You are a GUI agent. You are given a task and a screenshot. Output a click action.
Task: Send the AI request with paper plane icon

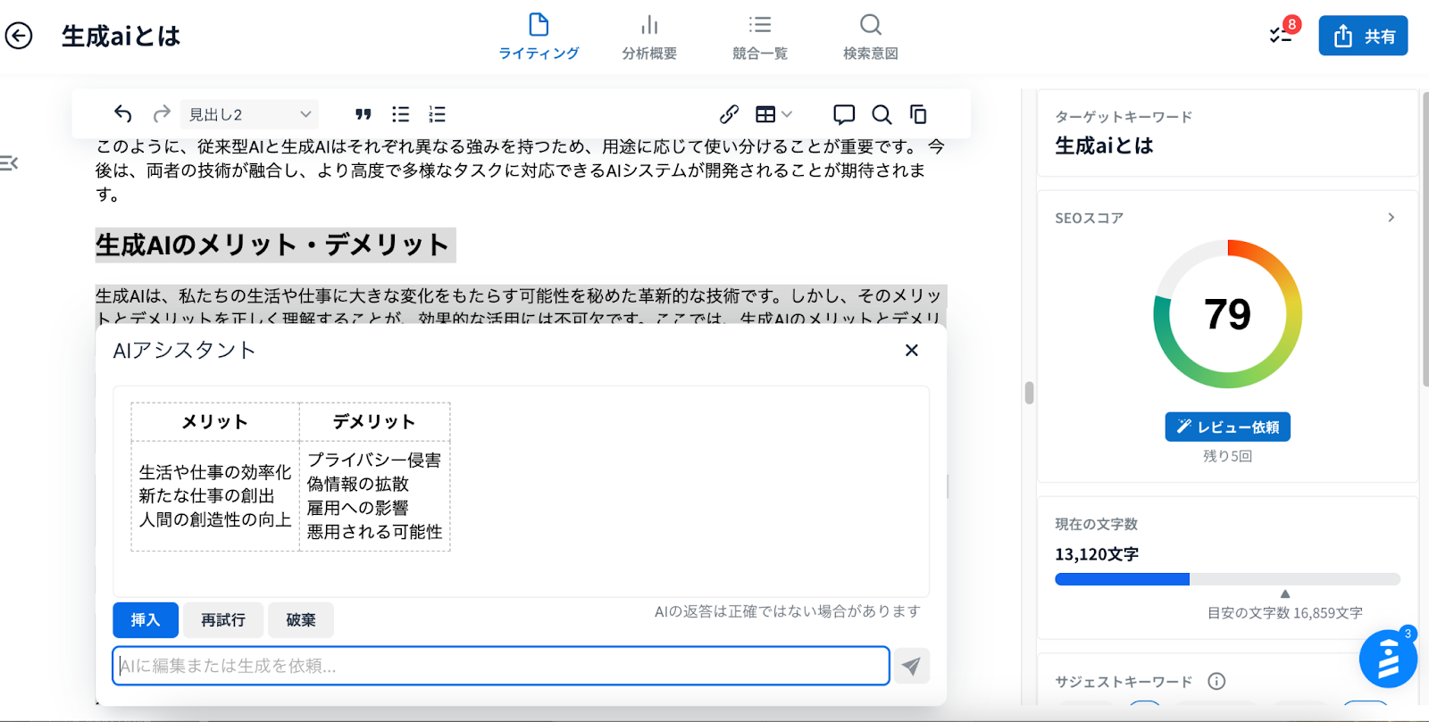coord(911,666)
